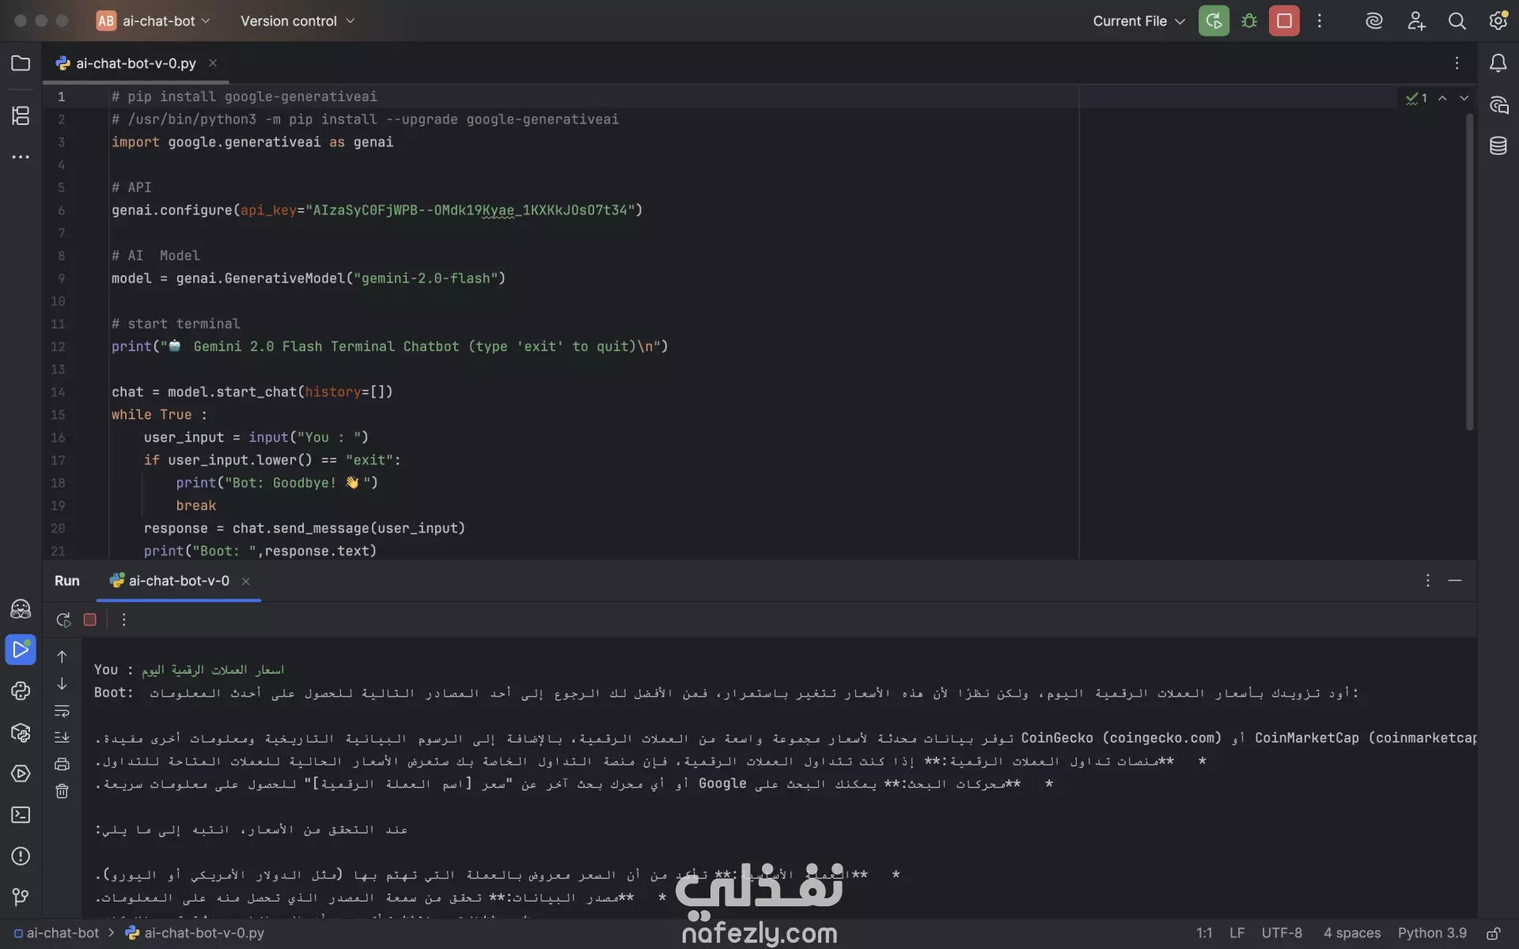Toggle scroll to end of console output
The image size is (1519, 949).
click(x=62, y=737)
